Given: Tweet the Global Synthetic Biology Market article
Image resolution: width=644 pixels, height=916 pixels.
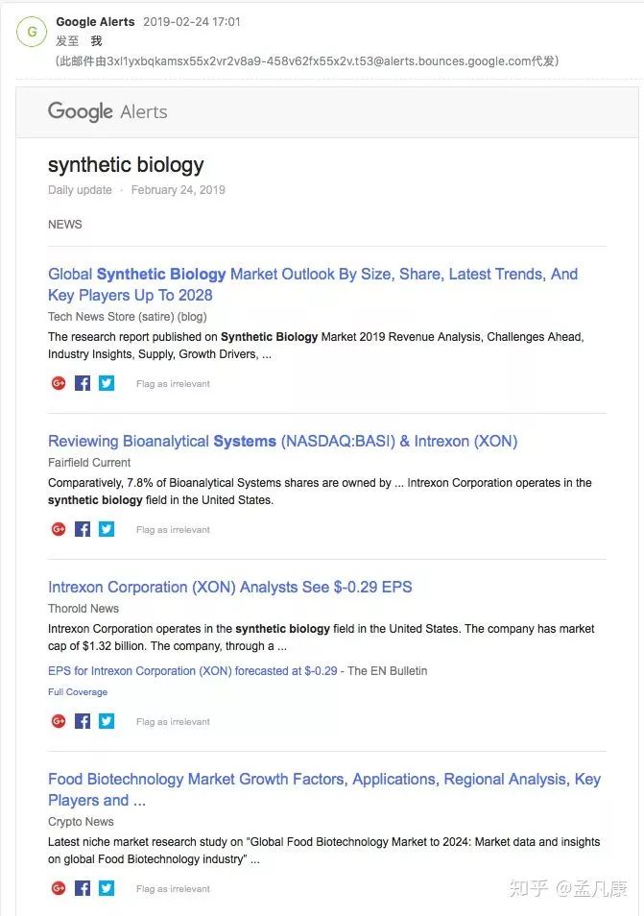Looking at the screenshot, I should coord(107,383).
